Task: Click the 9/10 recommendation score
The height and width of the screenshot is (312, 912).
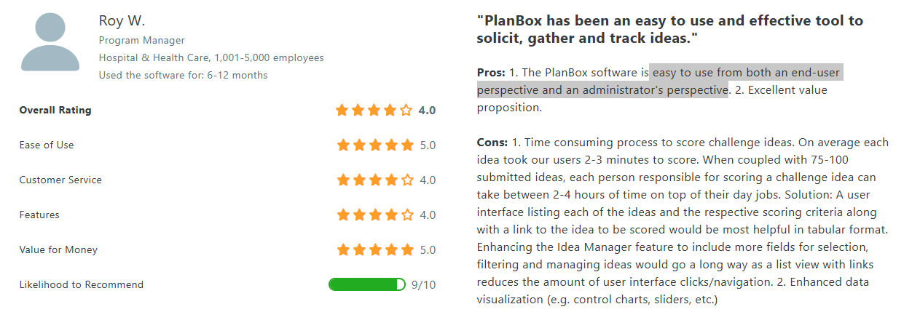Action: point(423,285)
